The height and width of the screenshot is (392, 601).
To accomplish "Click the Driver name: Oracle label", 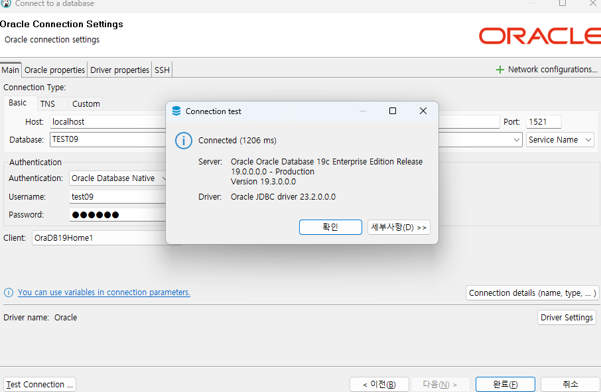I will click(x=40, y=318).
